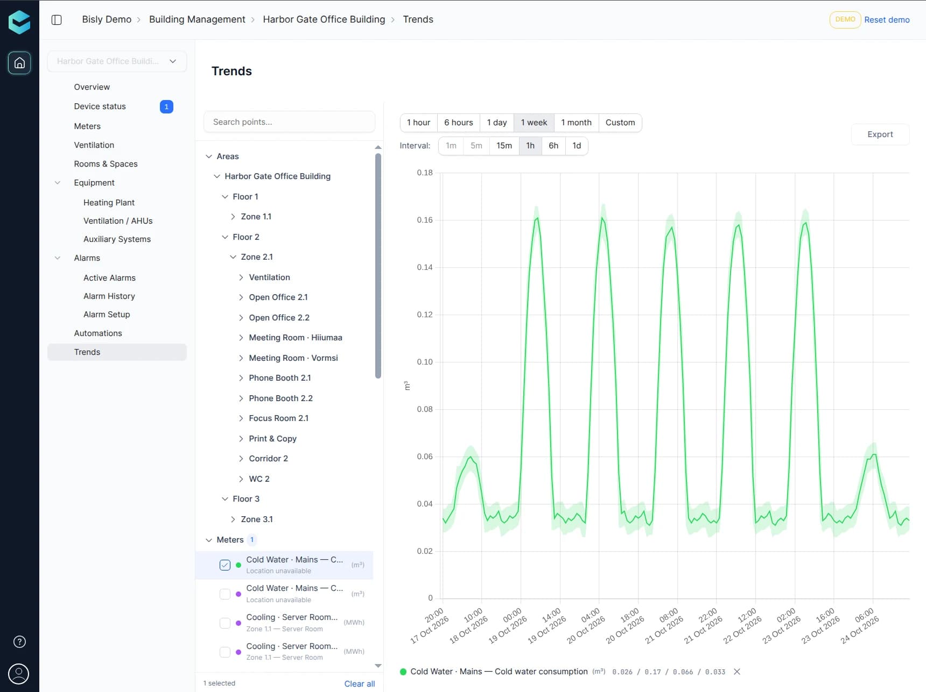Collapse the Floor 2 node

point(225,237)
